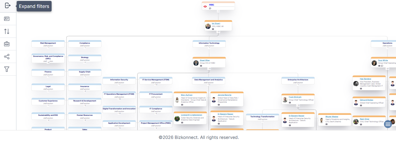This screenshot has height=143, width=396.
Task: Expand the IT Operations Management 16 count
Action: point(119,99)
